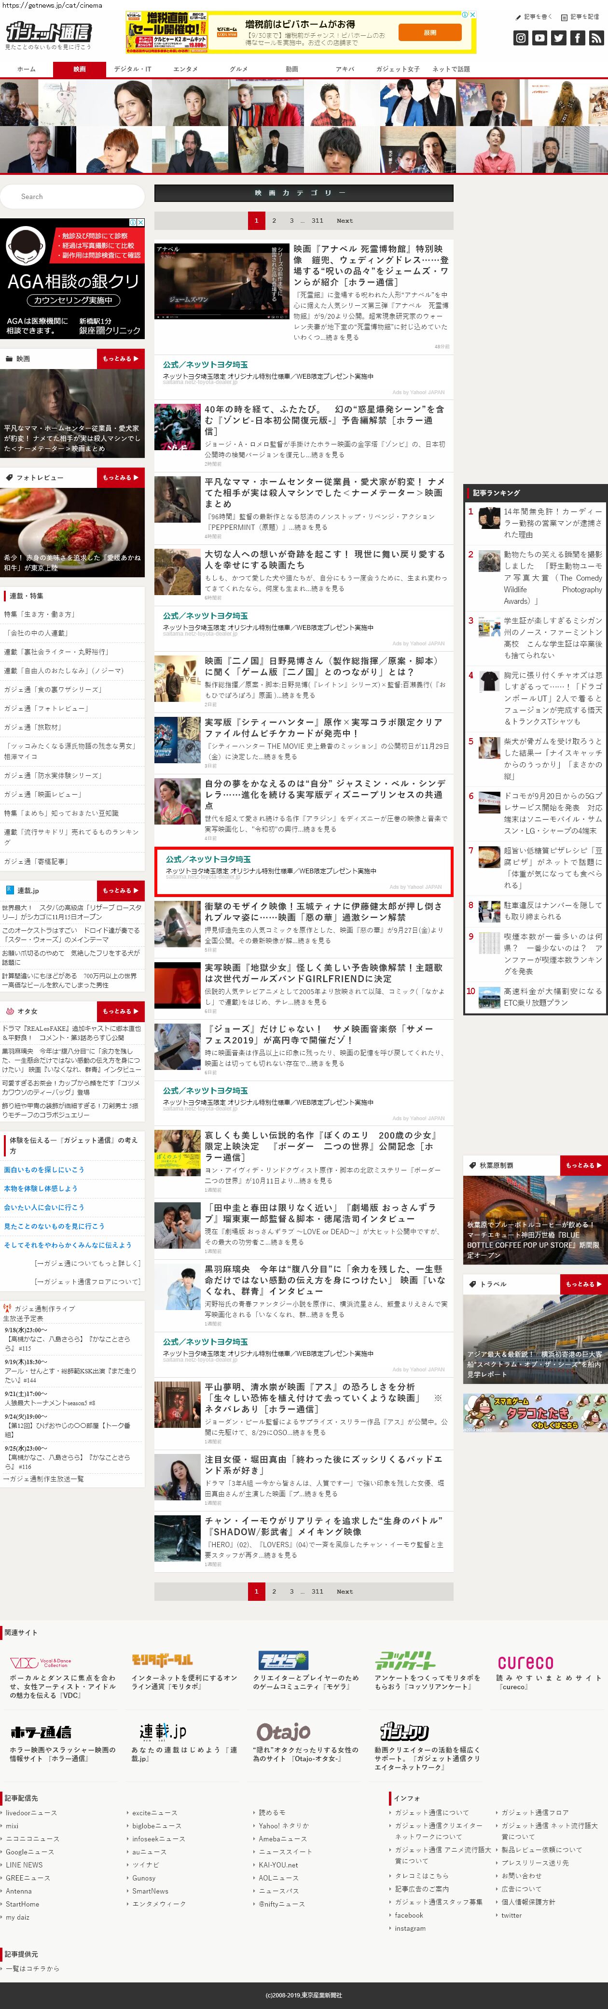
Task: Open the 一覧はコチラから link
Action: point(32,1968)
